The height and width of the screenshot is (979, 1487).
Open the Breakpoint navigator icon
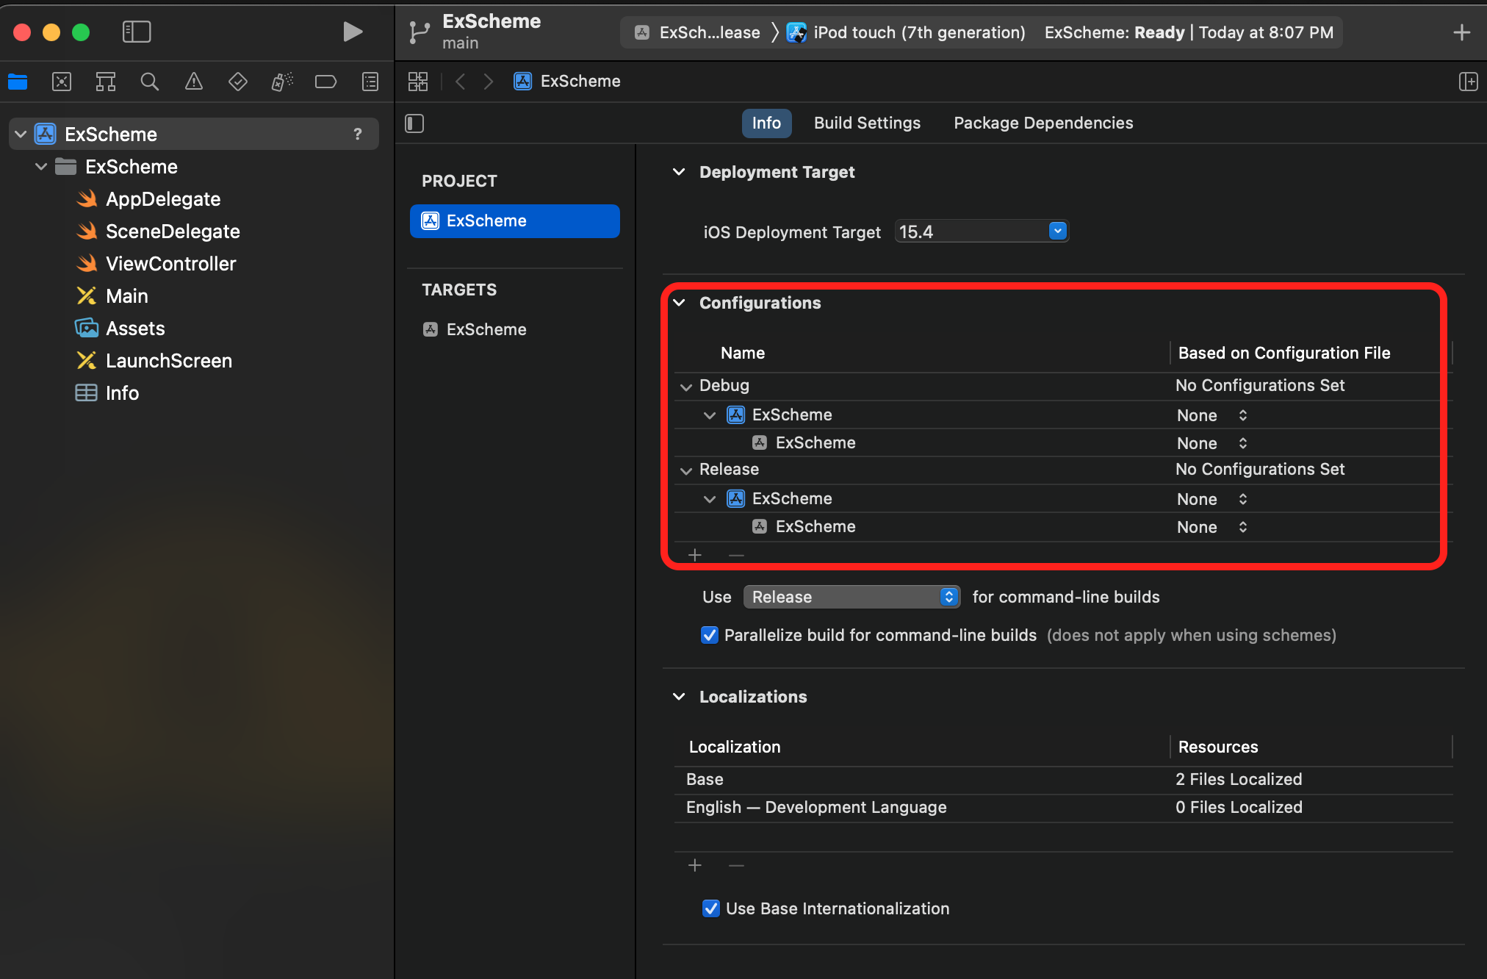[325, 82]
